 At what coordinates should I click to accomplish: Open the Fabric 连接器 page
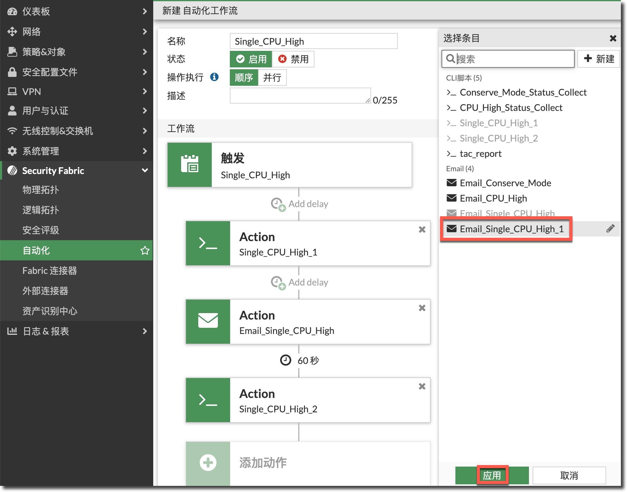coord(50,271)
